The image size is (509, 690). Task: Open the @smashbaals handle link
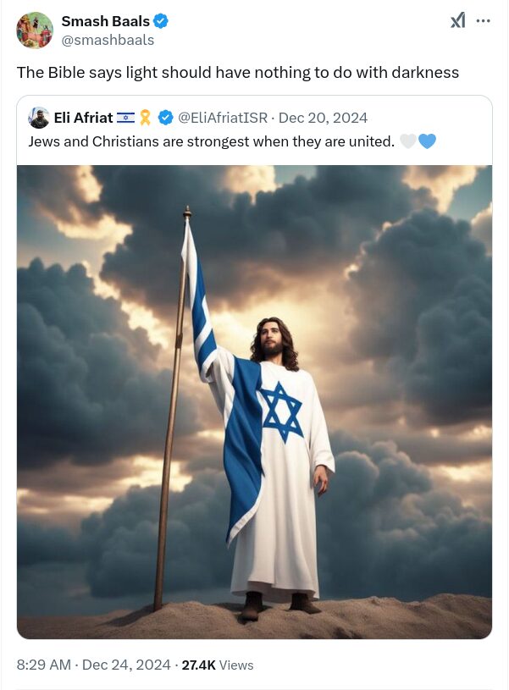pos(108,40)
